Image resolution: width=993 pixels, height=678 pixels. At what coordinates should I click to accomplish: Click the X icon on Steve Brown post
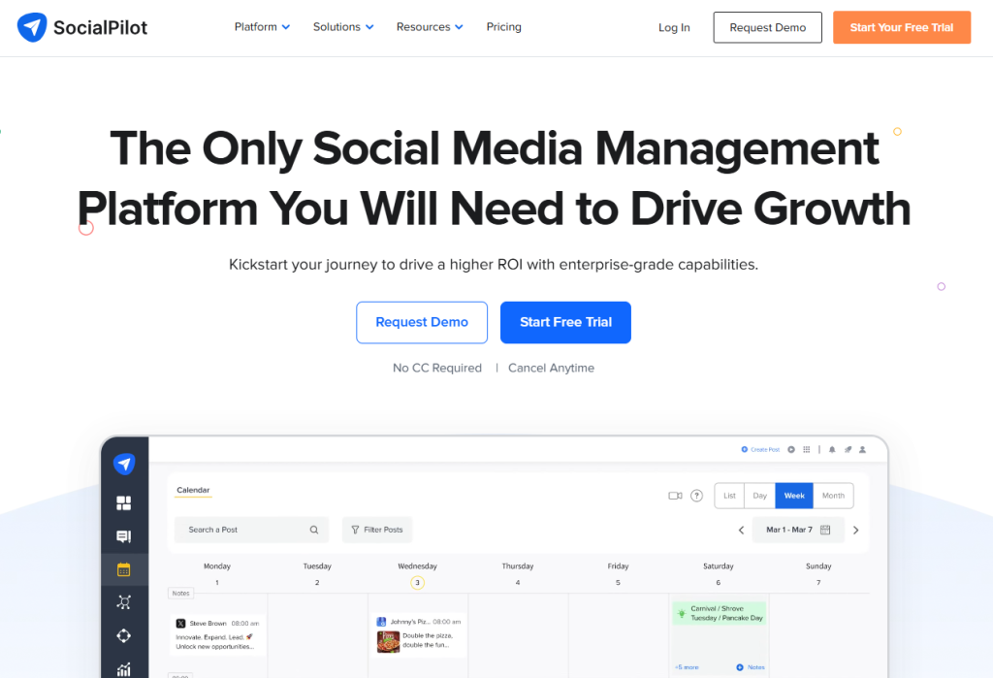coord(180,624)
